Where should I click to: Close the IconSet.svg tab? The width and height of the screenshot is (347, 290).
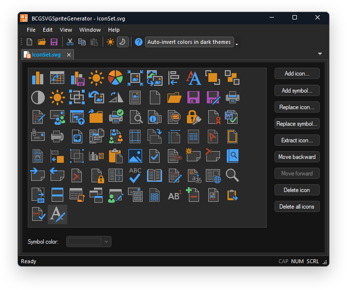tap(69, 55)
